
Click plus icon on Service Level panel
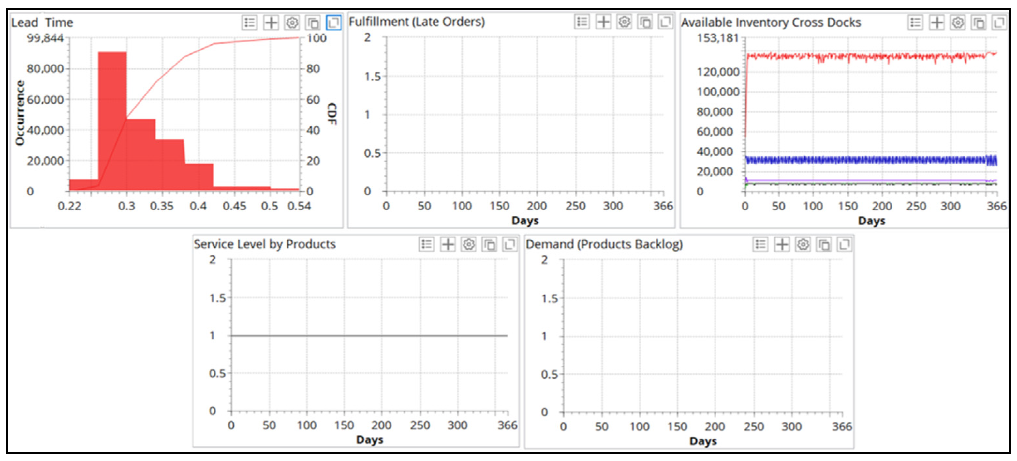pos(448,245)
